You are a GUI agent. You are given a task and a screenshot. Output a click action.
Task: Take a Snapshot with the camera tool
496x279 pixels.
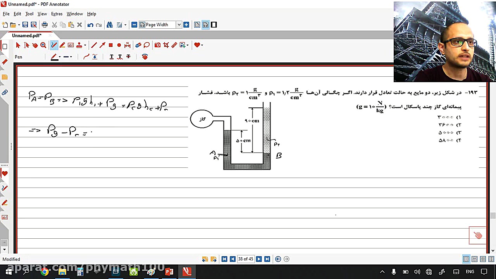(x=157, y=45)
